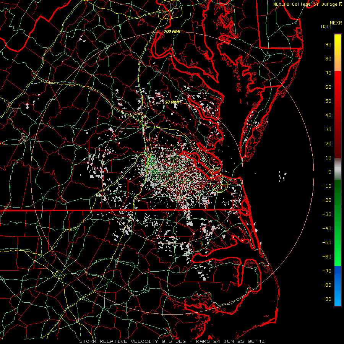Pick the green inbound segment of color bar
Viewport: 344px width, 344px height.
[x=338, y=223]
